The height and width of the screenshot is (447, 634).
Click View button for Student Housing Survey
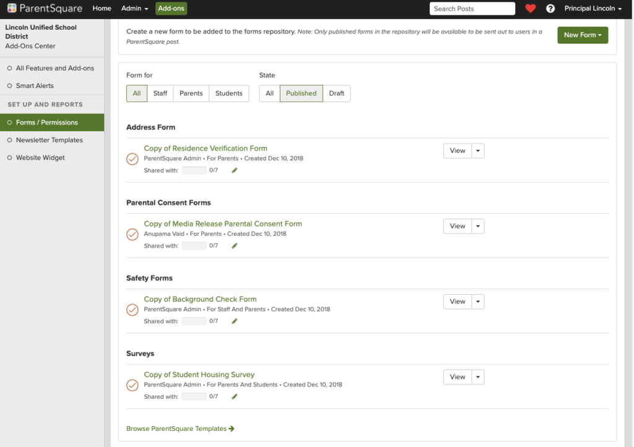[x=458, y=377]
